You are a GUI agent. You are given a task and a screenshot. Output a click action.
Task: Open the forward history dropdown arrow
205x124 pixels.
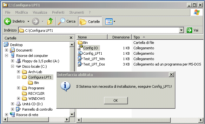pyautogui.click(x=43, y=21)
